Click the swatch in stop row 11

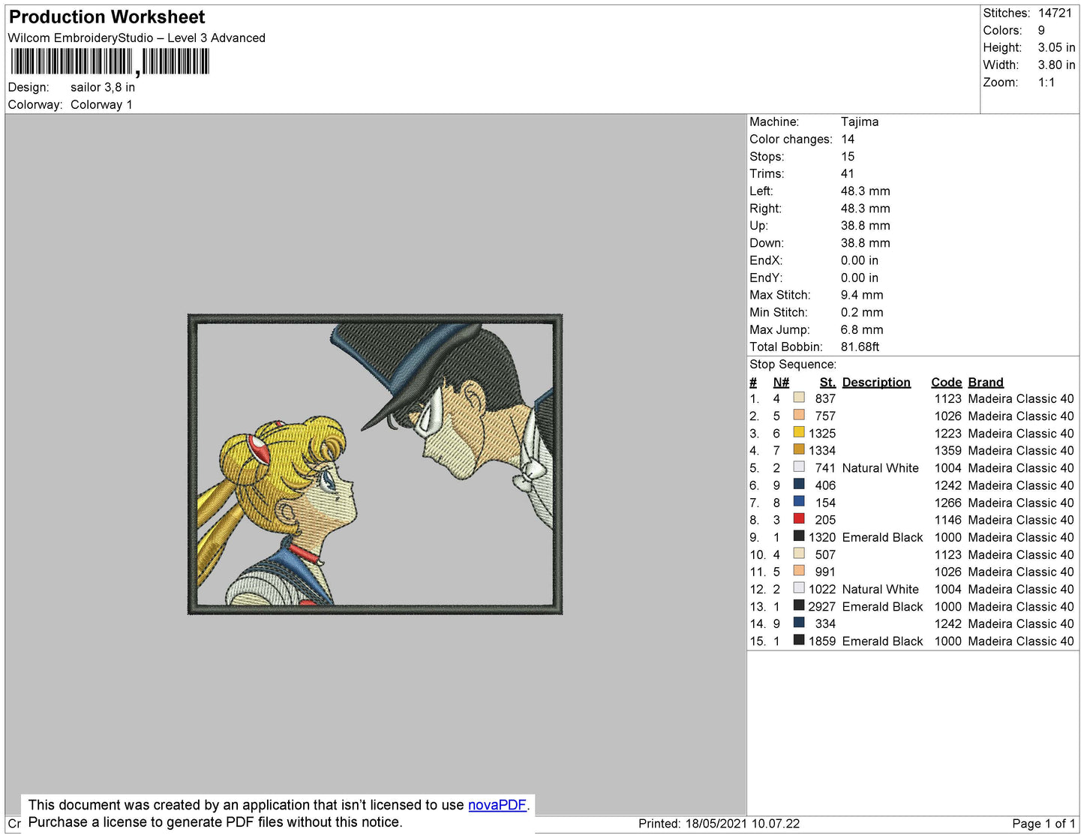[799, 570]
